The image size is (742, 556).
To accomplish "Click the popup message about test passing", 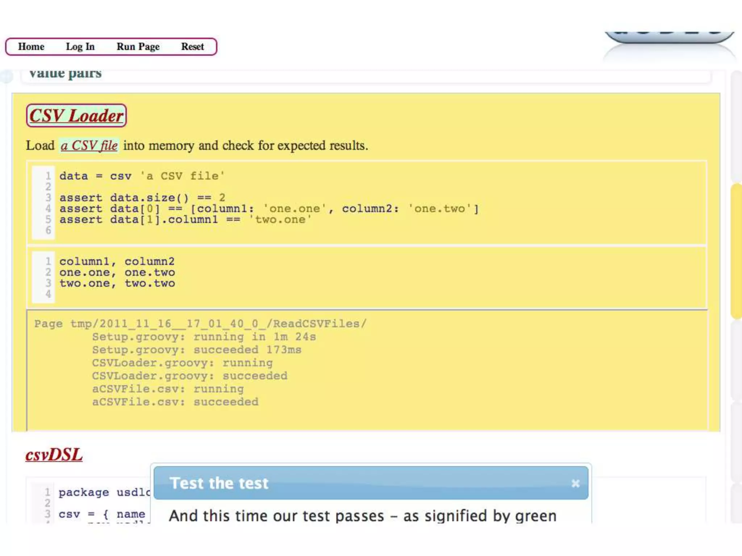I will click(x=363, y=515).
